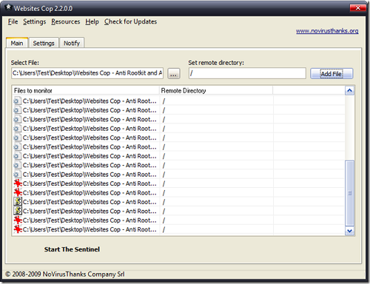Click the scrollbar down arrow
Screen dimensions: 370x284
tap(349, 231)
